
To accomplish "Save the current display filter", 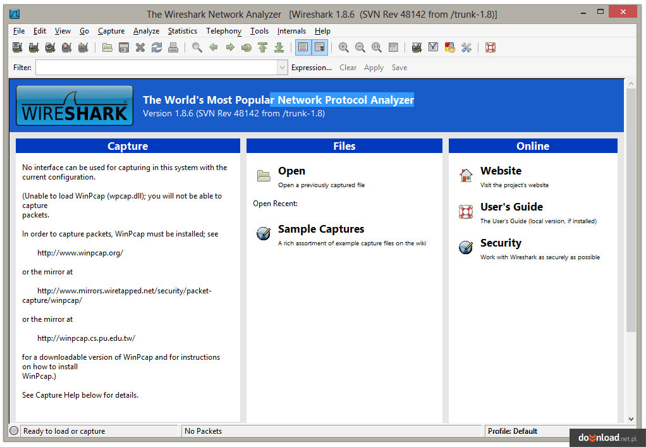I will (x=399, y=68).
